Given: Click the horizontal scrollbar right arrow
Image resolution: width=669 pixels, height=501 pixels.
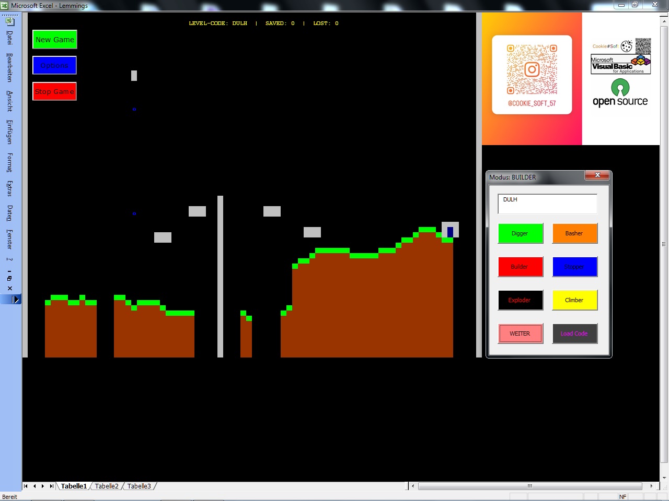Looking at the screenshot, I should (x=651, y=486).
